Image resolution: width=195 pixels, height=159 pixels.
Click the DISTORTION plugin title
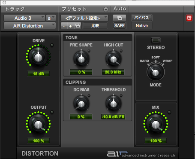pos(40,153)
